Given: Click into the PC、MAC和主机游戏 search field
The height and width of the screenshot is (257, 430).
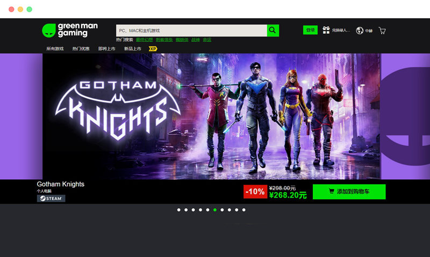Looking at the screenshot, I should tap(191, 31).
